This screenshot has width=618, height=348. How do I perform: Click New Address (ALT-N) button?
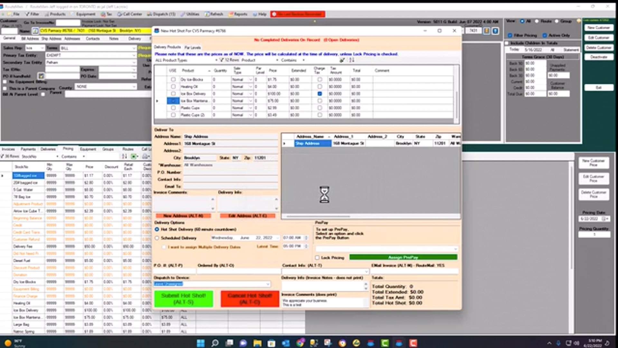(x=183, y=216)
